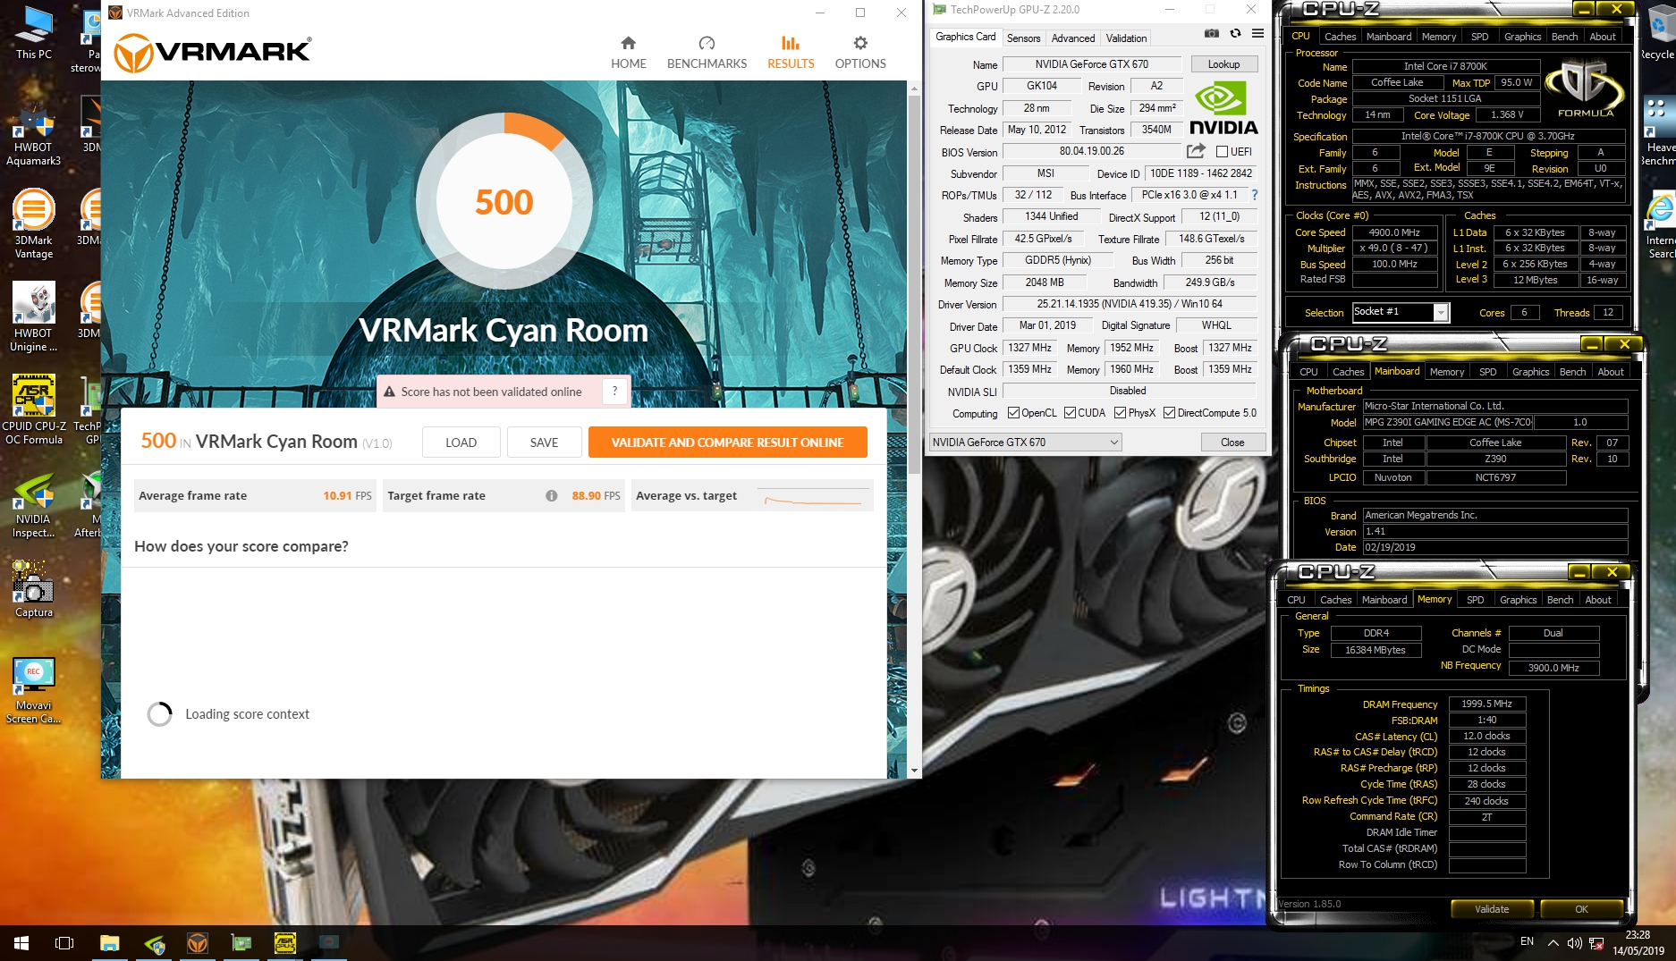Open Caches tab in the top CPU-Z window

click(1340, 37)
